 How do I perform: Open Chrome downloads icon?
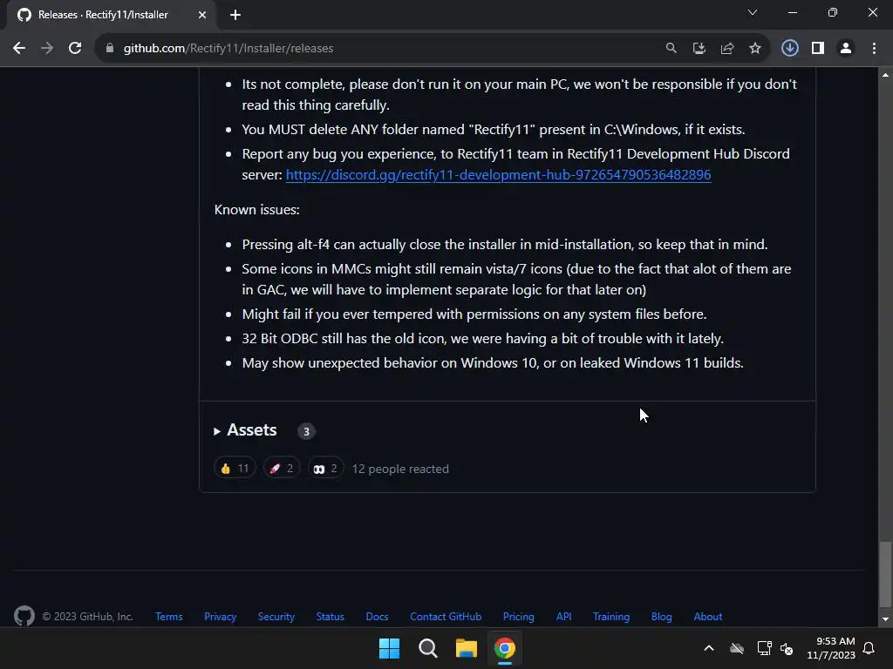click(789, 49)
